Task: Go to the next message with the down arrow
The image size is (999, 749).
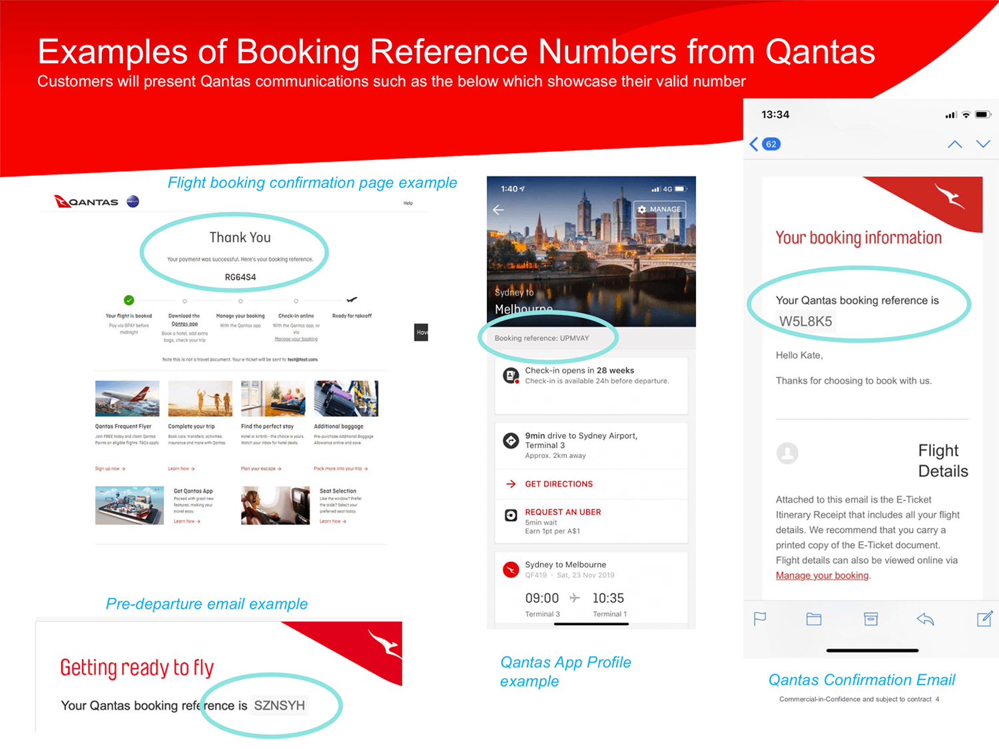Action: click(x=983, y=144)
